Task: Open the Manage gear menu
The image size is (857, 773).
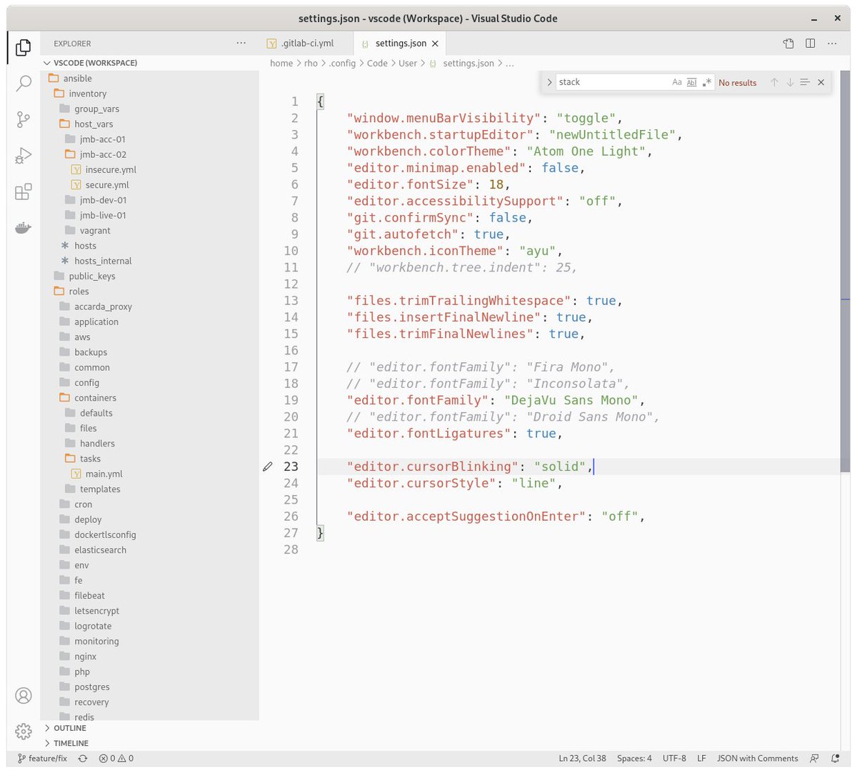Action: 24,731
